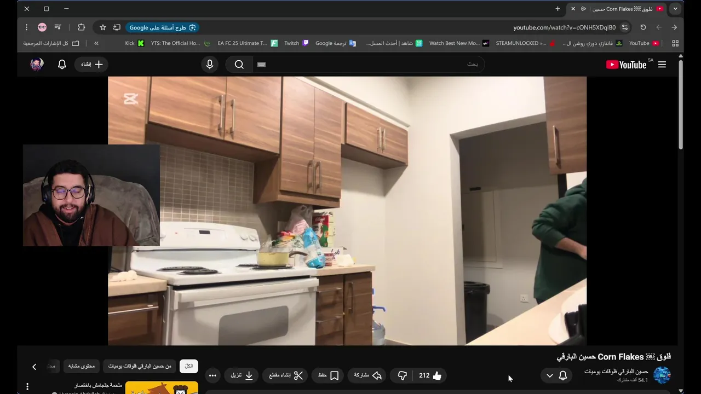The height and width of the screenshot is (394, 701).
Task: Open Chrome three-dot menu
Action: click(x=26, y=27)
